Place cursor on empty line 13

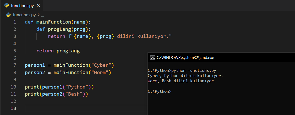pos(79,108)
